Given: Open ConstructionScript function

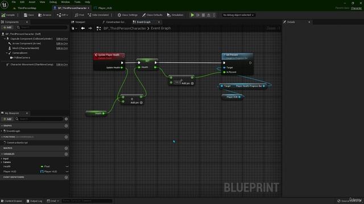Looking at the screenshot, I should pyautogui.click(x=17, y=143).
